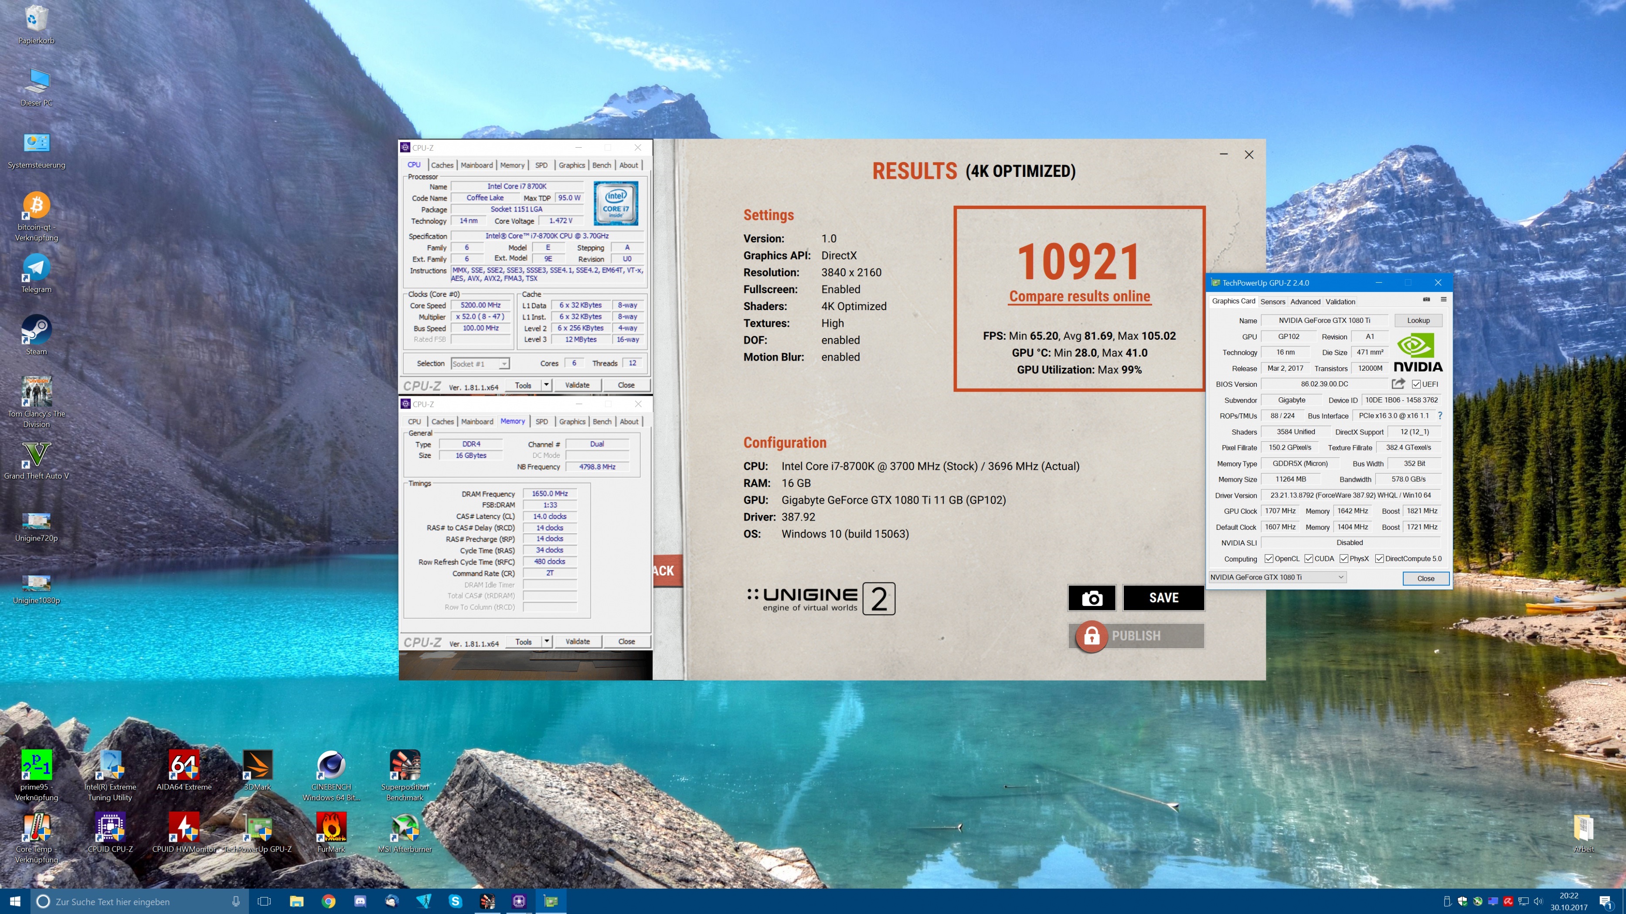
Task: Click the Compare results online link
Action: click(1079, 297)
